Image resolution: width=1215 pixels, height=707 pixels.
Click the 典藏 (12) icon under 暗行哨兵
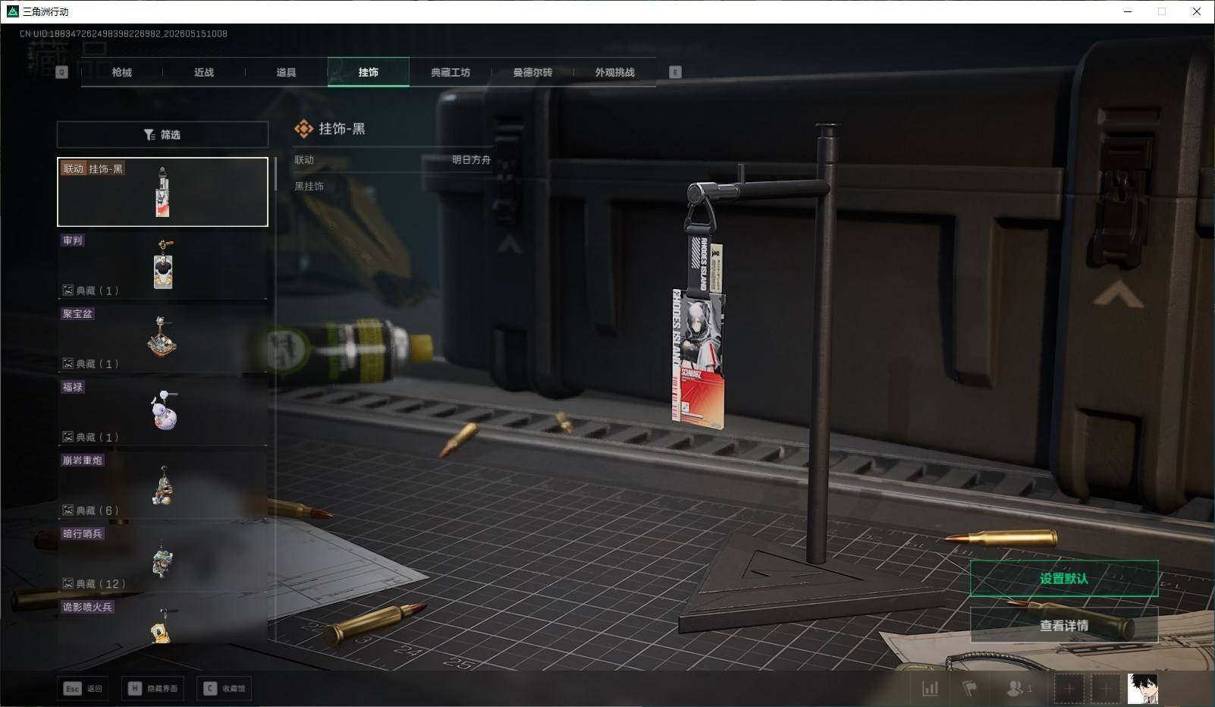[67, 583]
